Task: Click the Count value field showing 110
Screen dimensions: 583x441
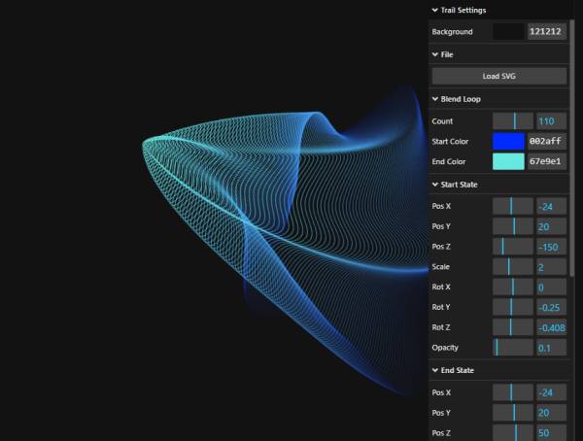Action: tap(551, 121)
